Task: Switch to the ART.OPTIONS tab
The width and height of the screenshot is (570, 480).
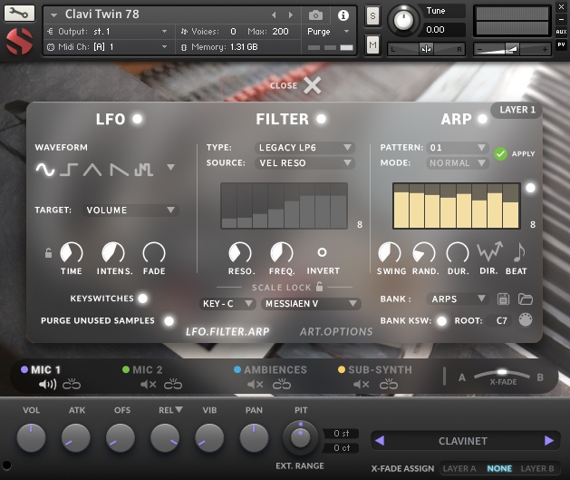Action: click(336, 331)
